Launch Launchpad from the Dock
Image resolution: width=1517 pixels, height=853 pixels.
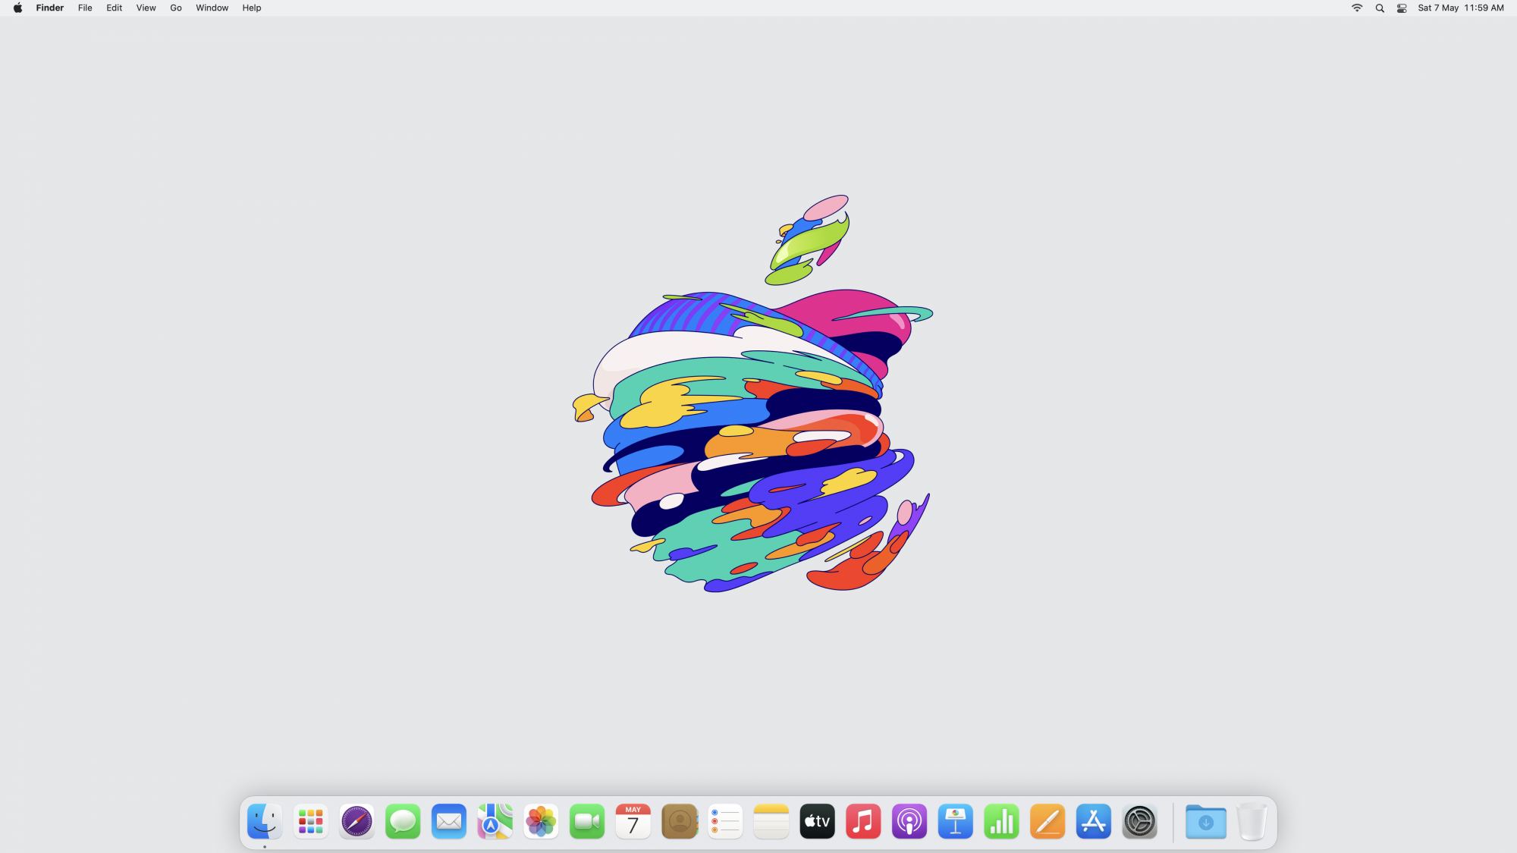point(311,822)
